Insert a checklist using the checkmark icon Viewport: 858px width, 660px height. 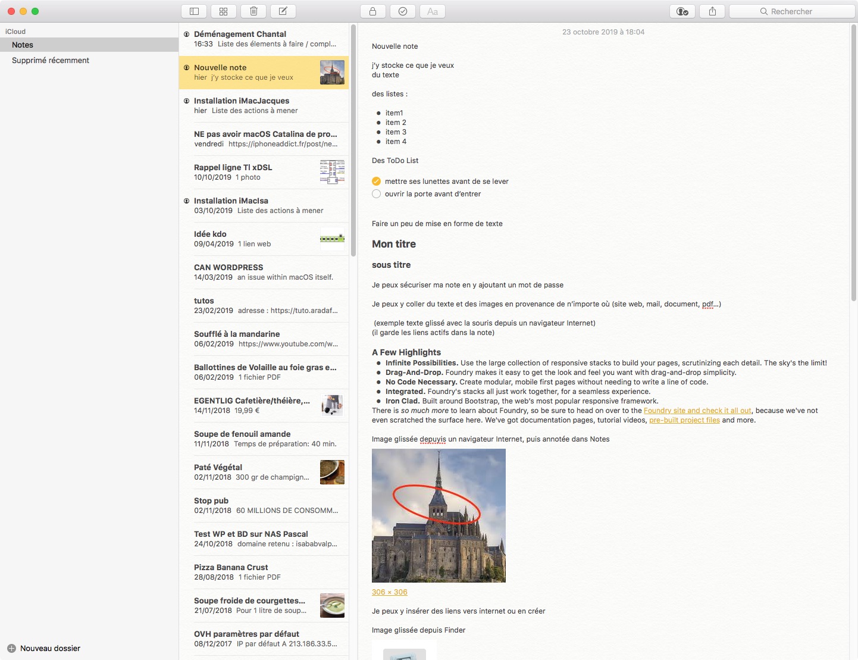click(403, 11)
